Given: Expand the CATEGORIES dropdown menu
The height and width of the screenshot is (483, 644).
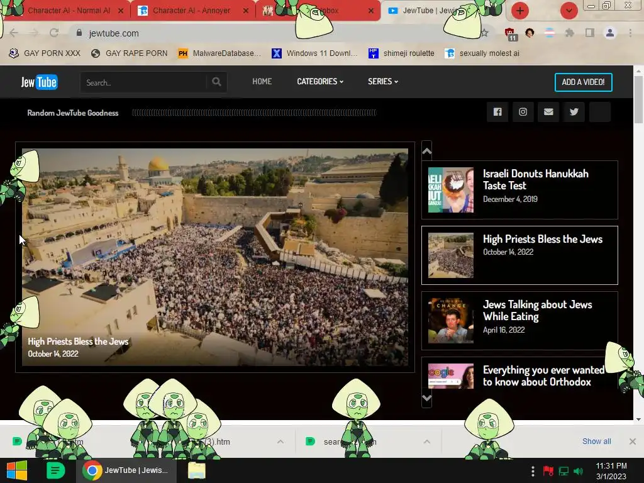Looking at the screenshot, I should click(320, 81).
